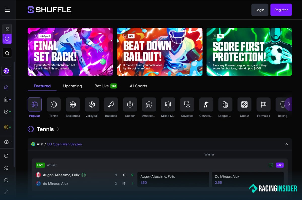
Task: Open the US Open Men Singles link
Action: (x=64, y=144)
